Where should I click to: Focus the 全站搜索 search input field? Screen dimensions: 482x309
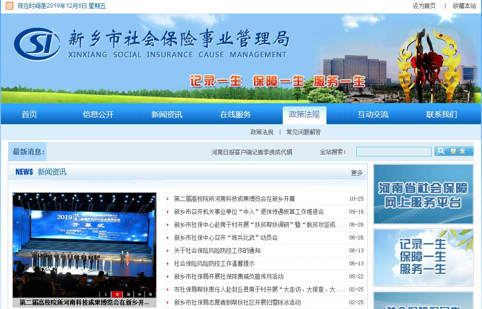[393, 152]
